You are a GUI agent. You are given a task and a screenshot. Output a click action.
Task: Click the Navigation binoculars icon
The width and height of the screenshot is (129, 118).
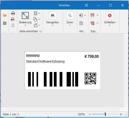point(53,15)
